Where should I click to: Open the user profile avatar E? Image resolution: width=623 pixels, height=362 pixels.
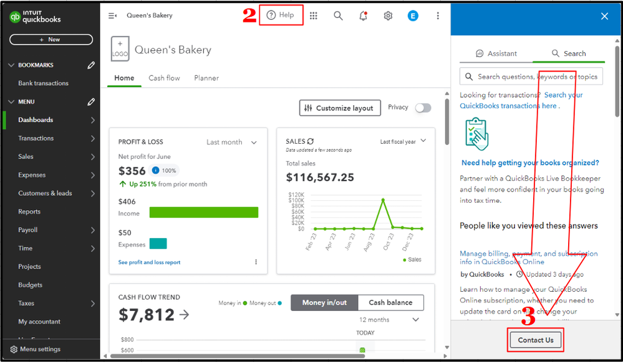coord(413,16)
